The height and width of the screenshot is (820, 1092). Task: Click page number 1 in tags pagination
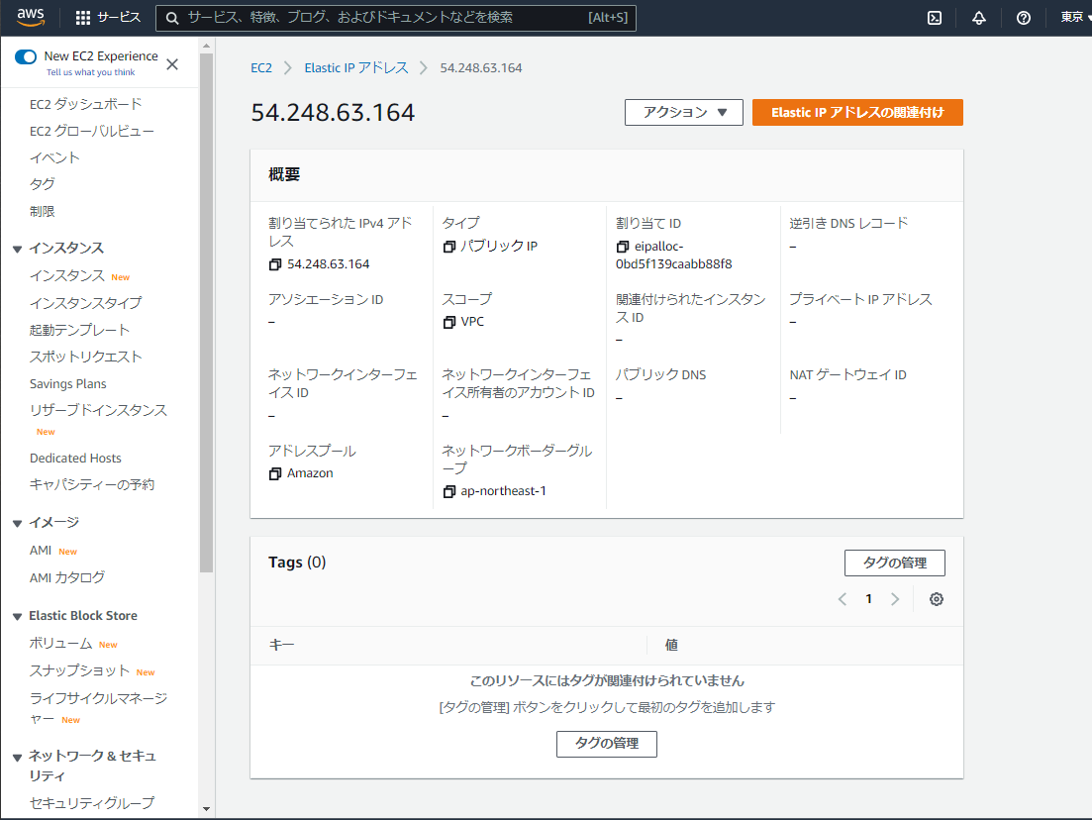pos(868,599)
